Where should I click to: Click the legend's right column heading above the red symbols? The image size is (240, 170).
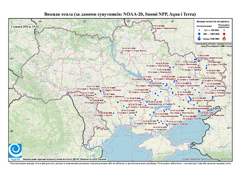[224, 26]
